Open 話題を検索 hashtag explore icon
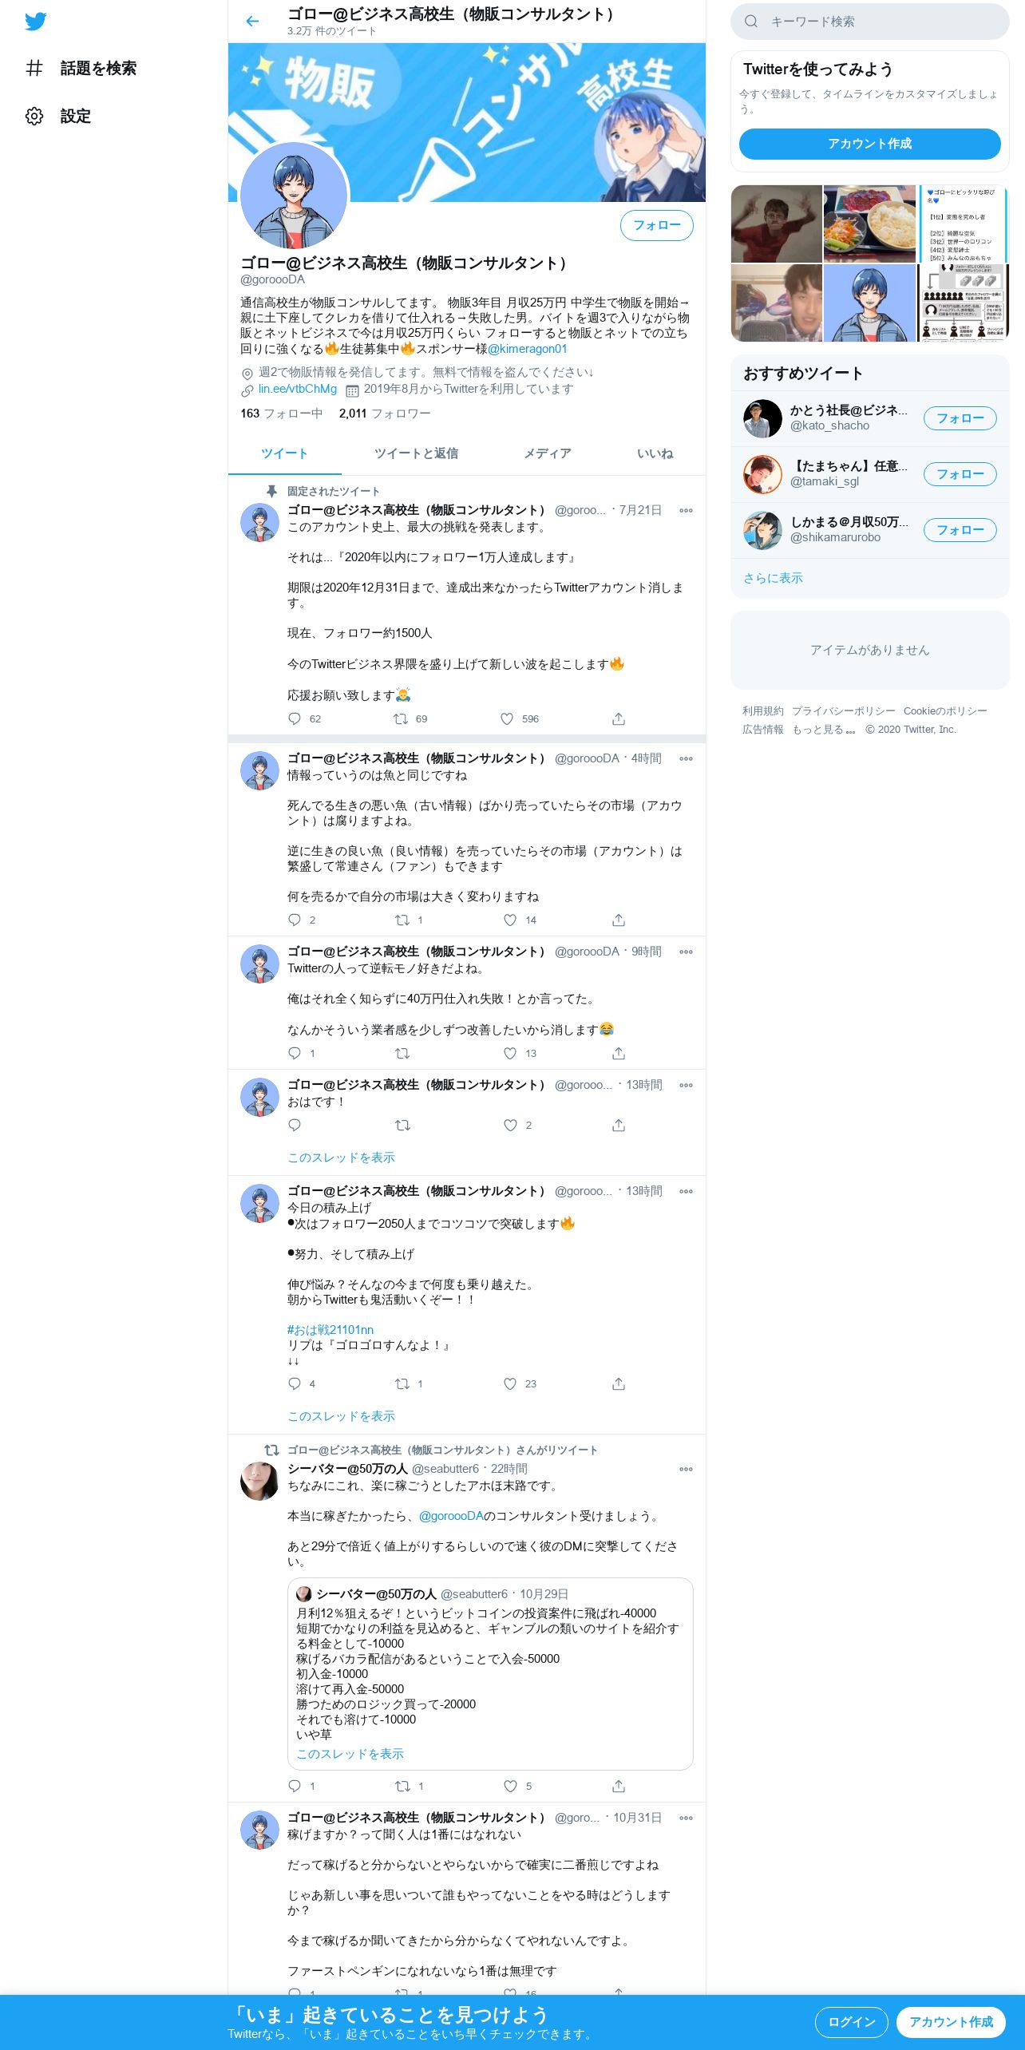The width and height of the screenshot is (1025, 2050). [x=34, y=69]
